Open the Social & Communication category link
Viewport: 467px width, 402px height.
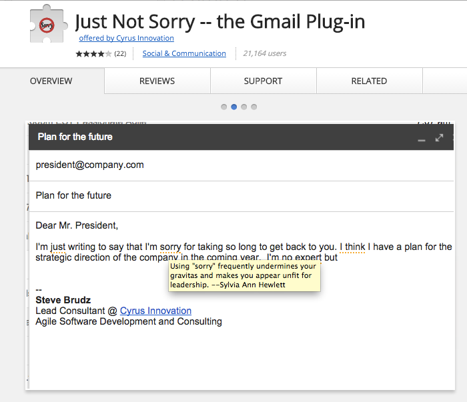coord(184,53)
